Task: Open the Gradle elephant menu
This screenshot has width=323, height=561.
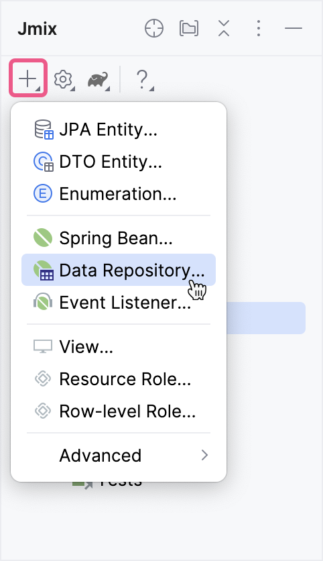Action: [99, 79]
